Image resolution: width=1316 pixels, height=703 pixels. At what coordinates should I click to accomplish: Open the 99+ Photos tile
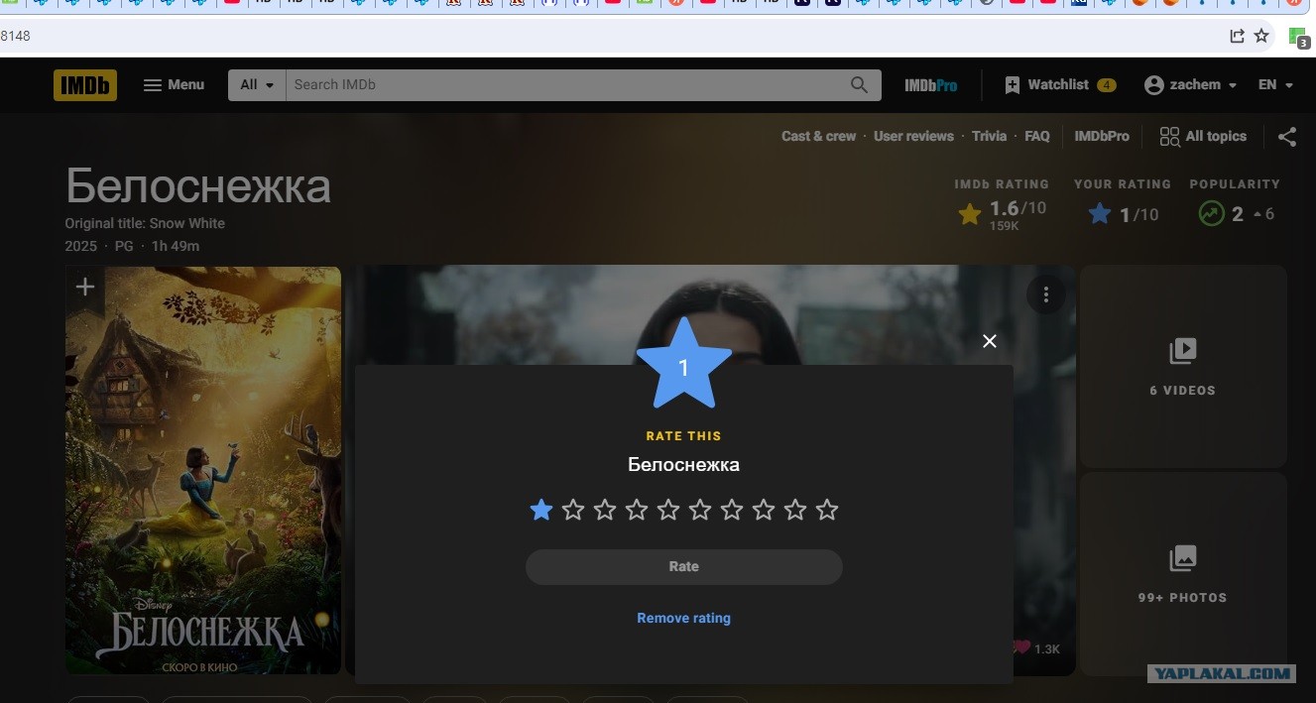click(x=1182, y=574)
